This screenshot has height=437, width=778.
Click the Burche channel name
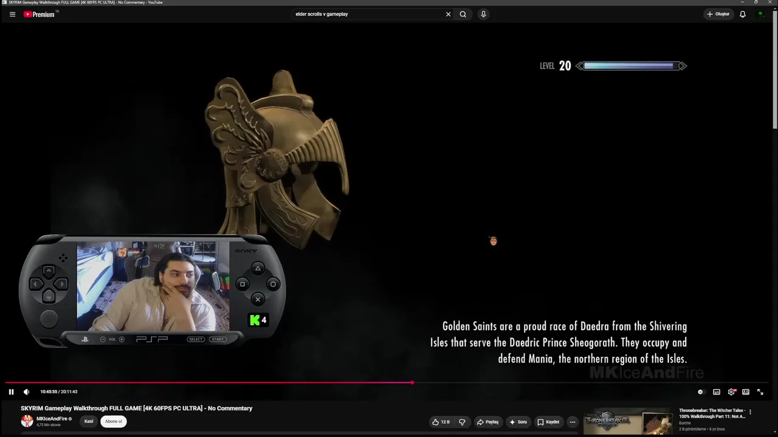click(x=685, y=423)
